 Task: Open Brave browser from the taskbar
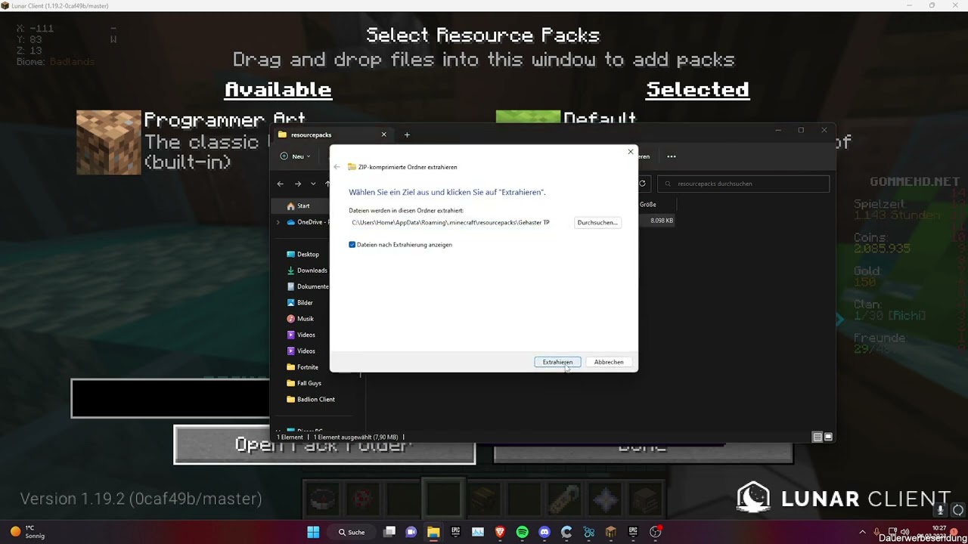coord(500,532)
